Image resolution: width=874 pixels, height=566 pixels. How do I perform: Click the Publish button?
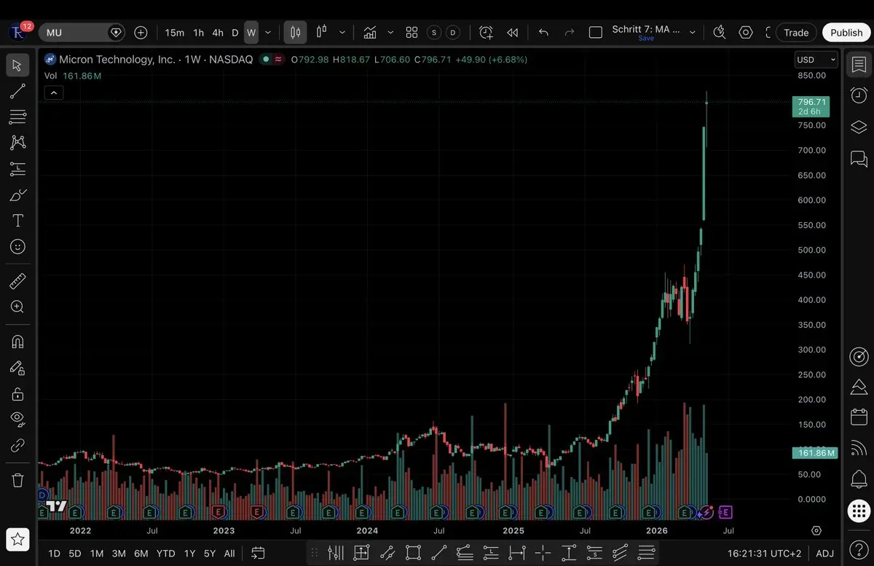(x=846, y=33)
